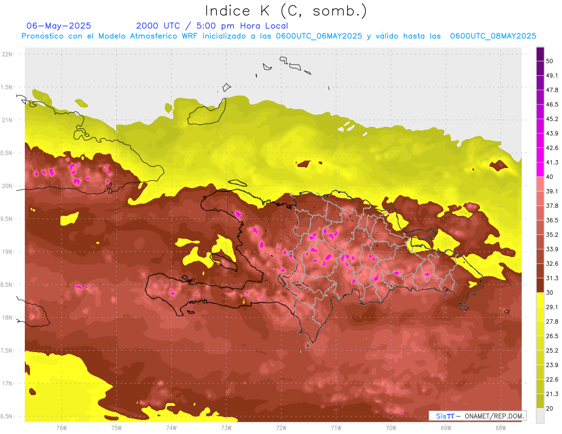This screenshot has height=434, width=562.
Task: Click the colorbar value "36.5"
Action: point(552,220)
